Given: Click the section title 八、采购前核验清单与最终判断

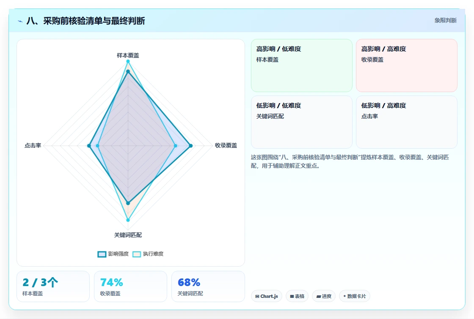Looking at the screenshot, I should tap(85, 21).
